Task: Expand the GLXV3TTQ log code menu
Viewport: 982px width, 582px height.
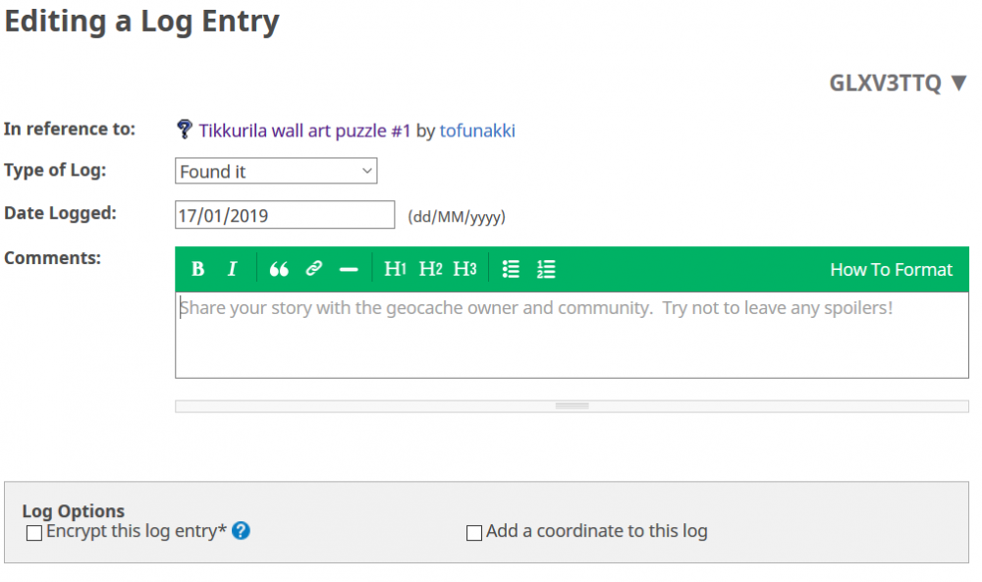Action: point(898,82)
